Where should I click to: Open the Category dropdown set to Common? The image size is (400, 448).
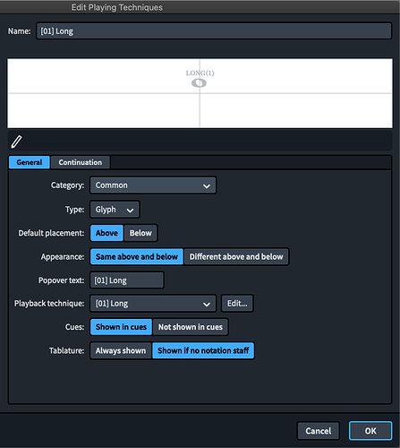point(153,185)
